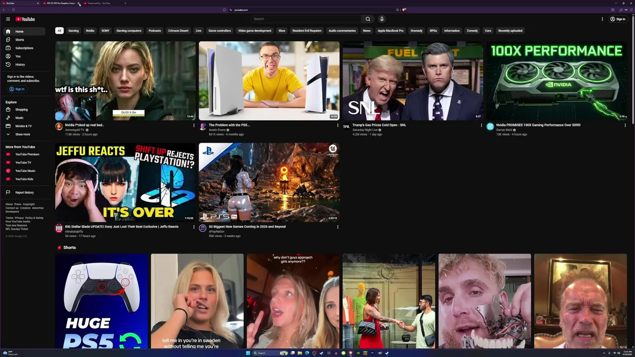This screenshot has width=635, height=357.
Task: Select the Gaming filter chip
Action: point(73,31)
